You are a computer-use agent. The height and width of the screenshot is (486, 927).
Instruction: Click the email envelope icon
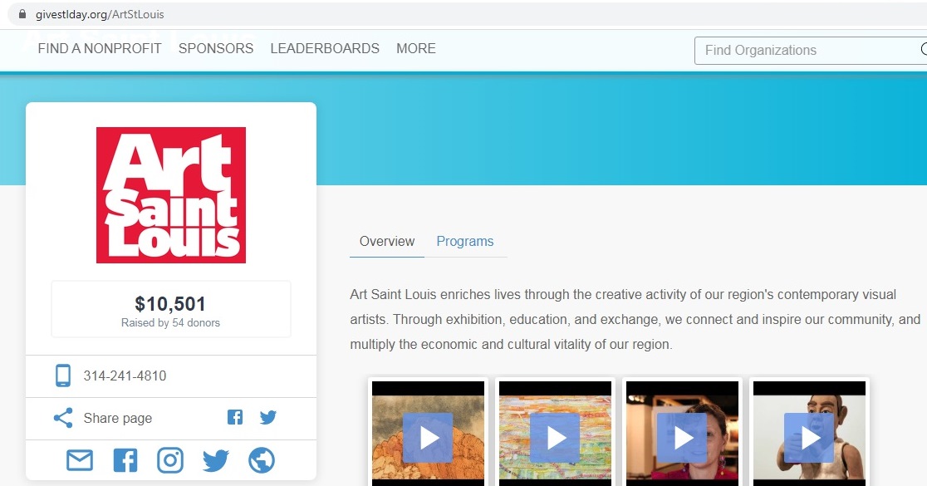(x=80, y=460)
